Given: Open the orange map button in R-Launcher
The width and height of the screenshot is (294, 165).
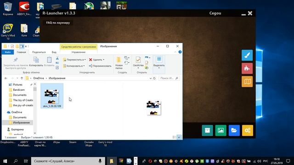Looking at the screenshot, I should pos(247,82).
